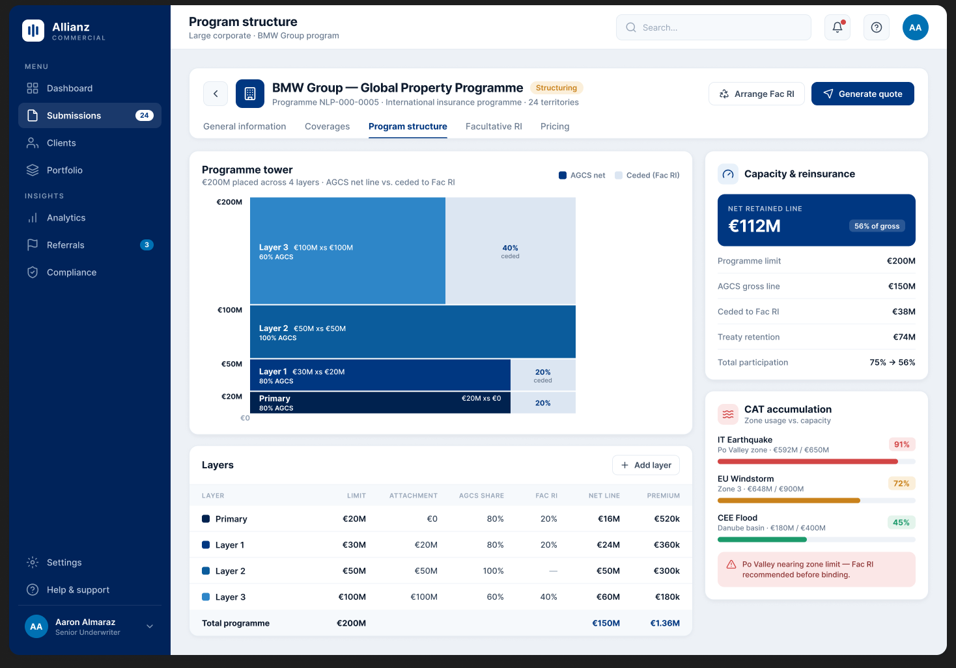Screen dimensions: 956x668
Task: Click the Structuring status badge
Action: [x=557, y=88]
